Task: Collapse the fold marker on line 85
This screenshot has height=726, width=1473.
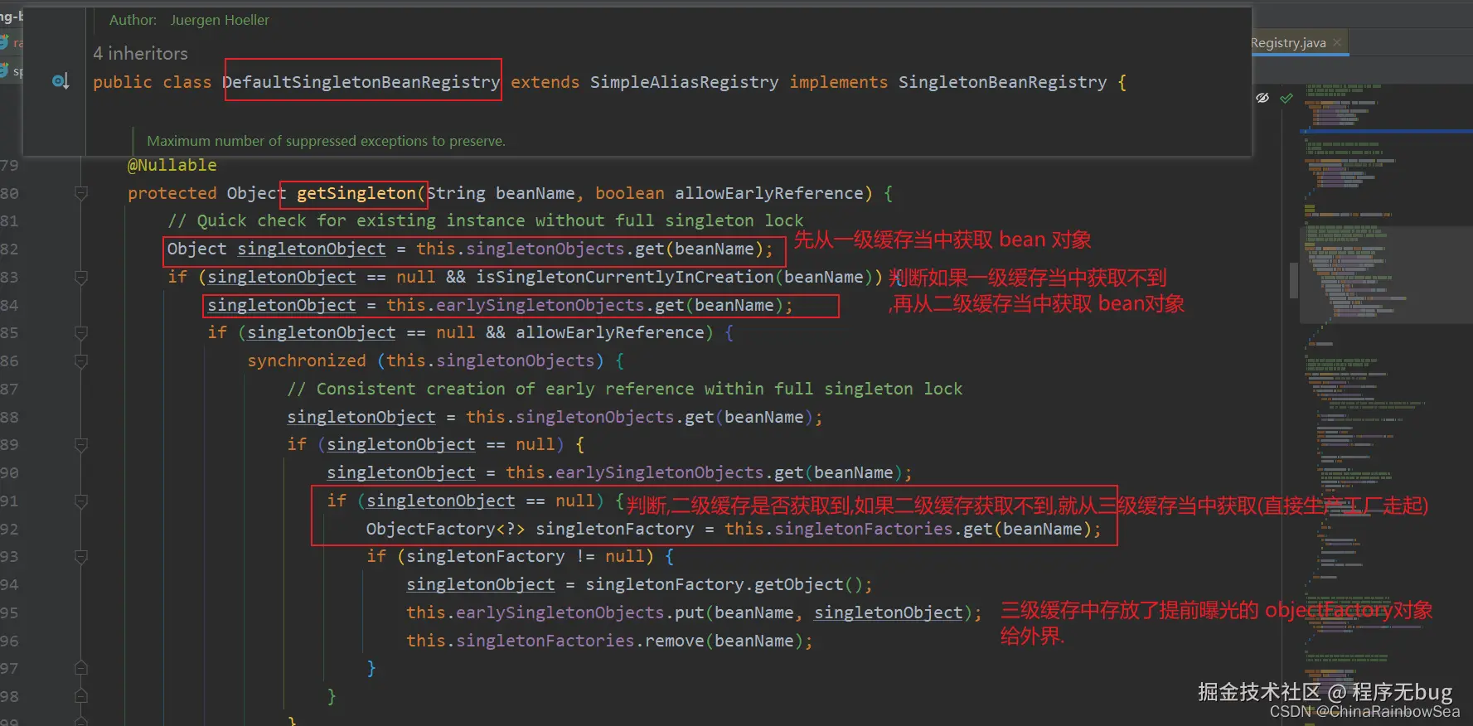Action: tap(81, 332)
